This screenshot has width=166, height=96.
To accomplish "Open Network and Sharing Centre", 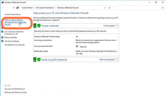I will coord(15,92).
